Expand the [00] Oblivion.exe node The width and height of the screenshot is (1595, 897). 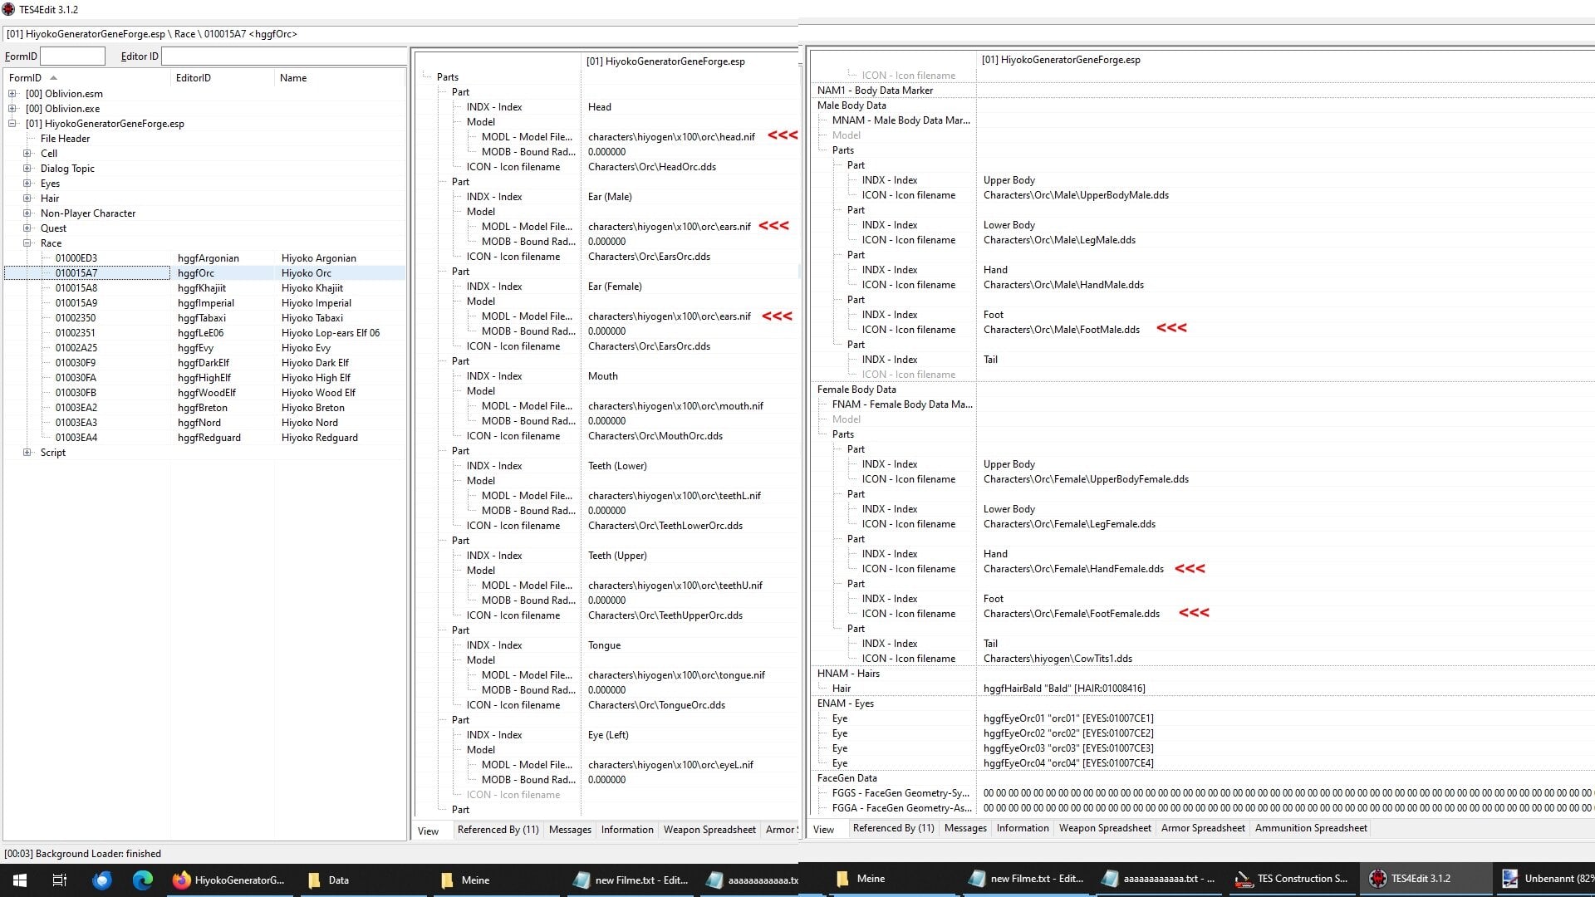(x=12, y=109)
